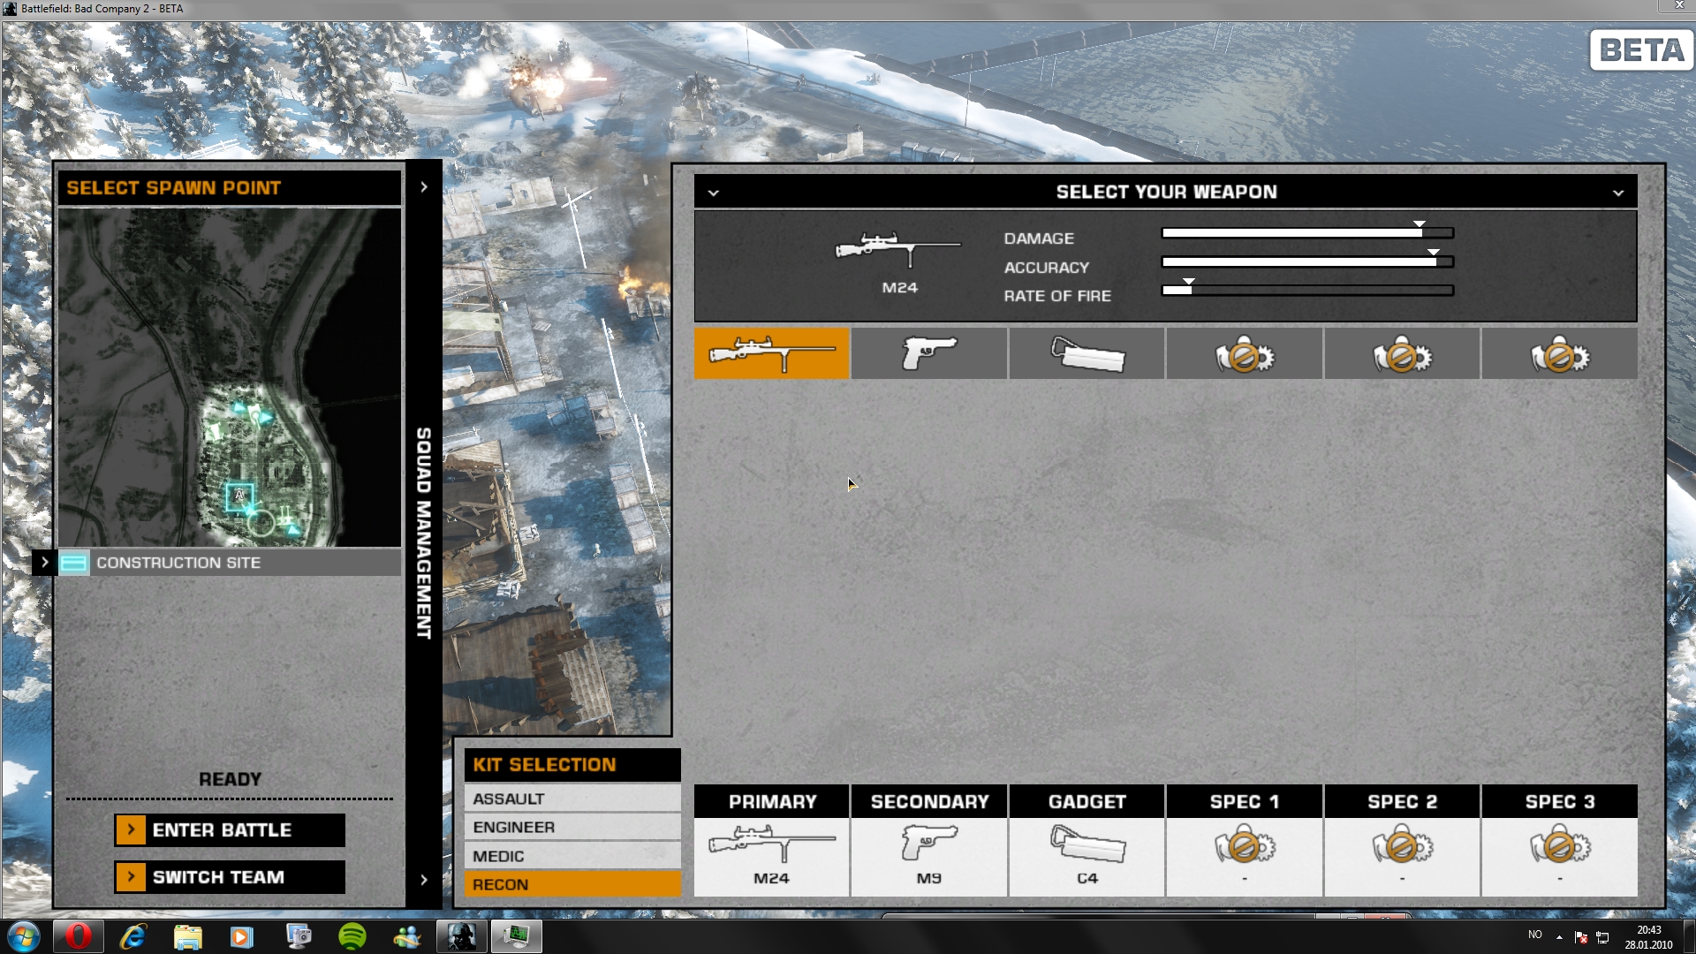The width and height of the screenshot is (1696, 954).
Task: Click the Action Center flag tray icon
Action: [1581, 936]
